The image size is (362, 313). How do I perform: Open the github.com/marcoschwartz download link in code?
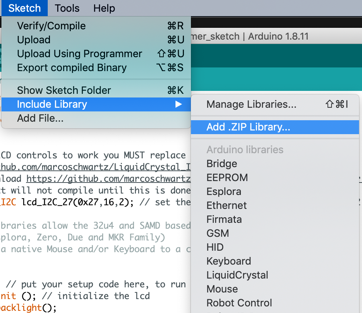tap(109, 179)
